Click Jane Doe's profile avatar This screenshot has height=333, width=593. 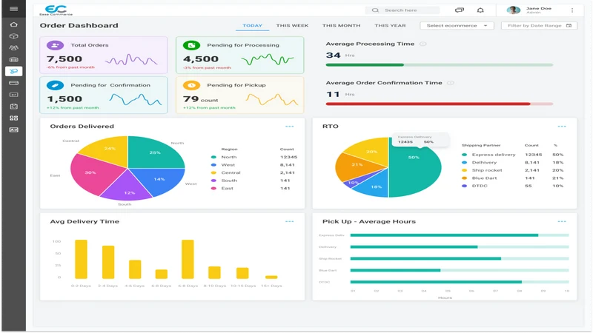coord(513,10)
